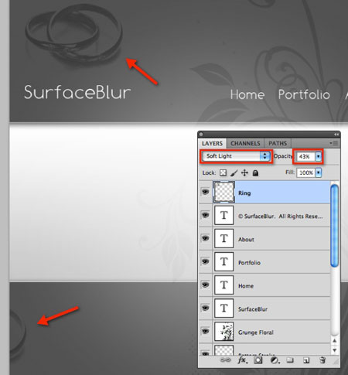Click the Portfolio layer T thumbnail
The height and width of the screenshot is (375, 348).
click(224, 261)
